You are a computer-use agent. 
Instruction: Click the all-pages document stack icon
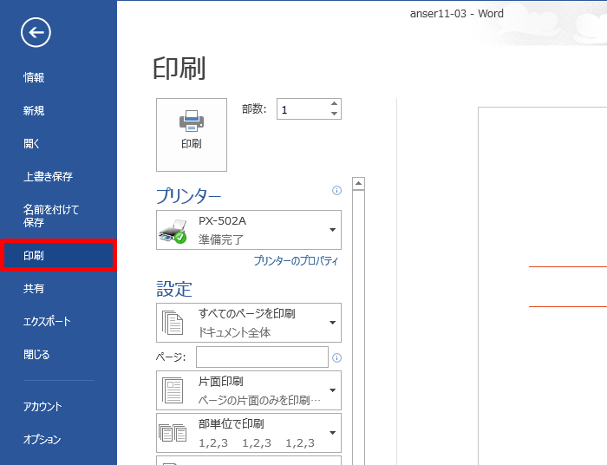point(173,323)
